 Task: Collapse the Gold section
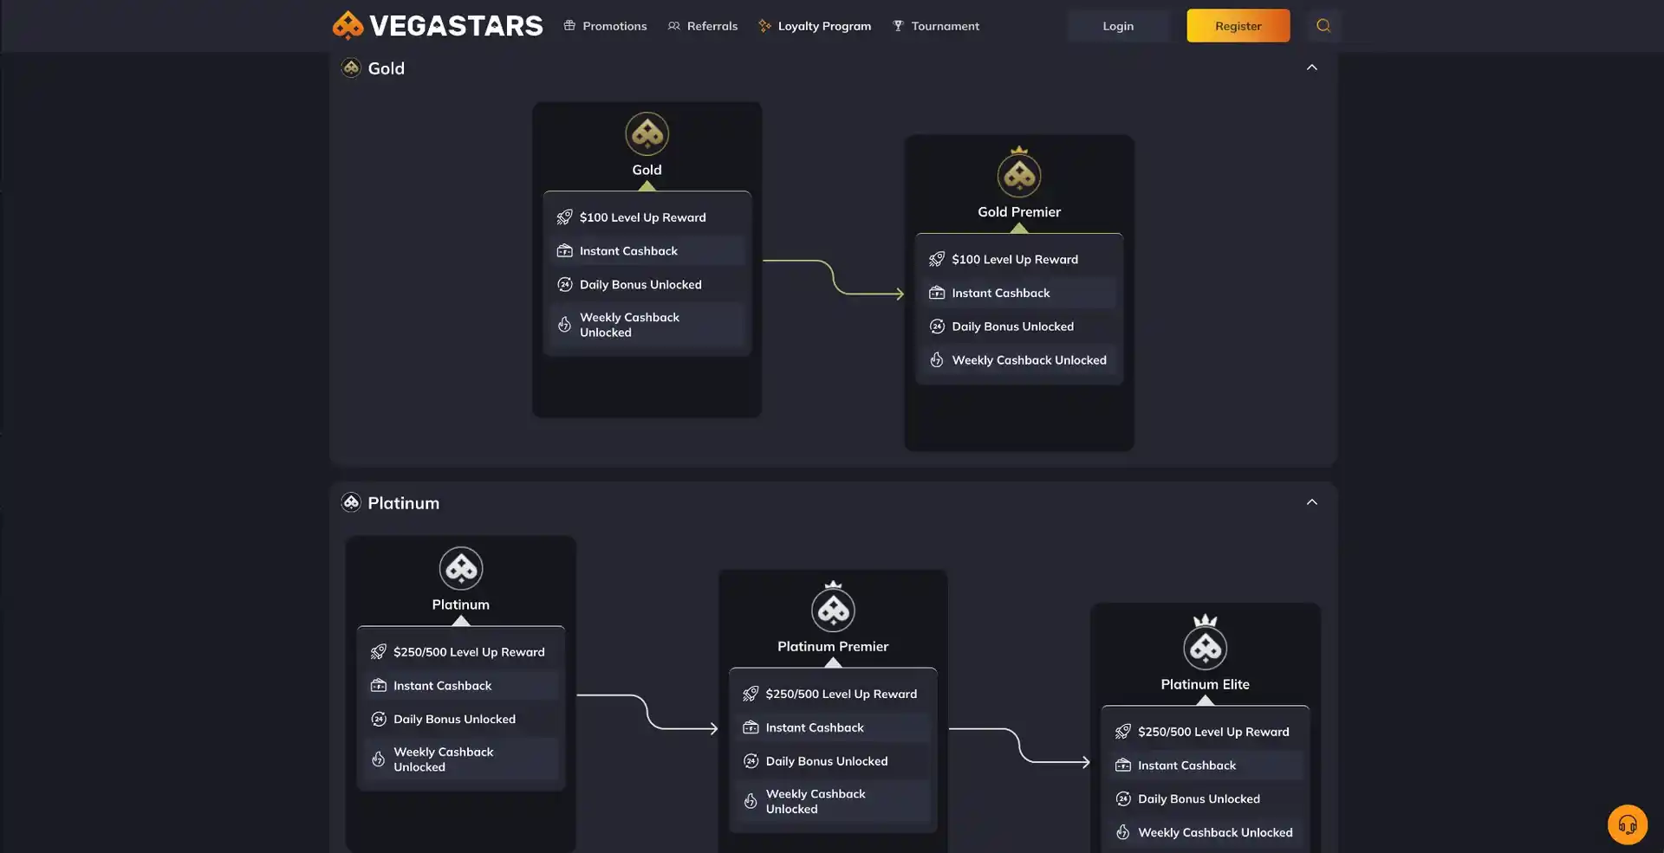1311,68
